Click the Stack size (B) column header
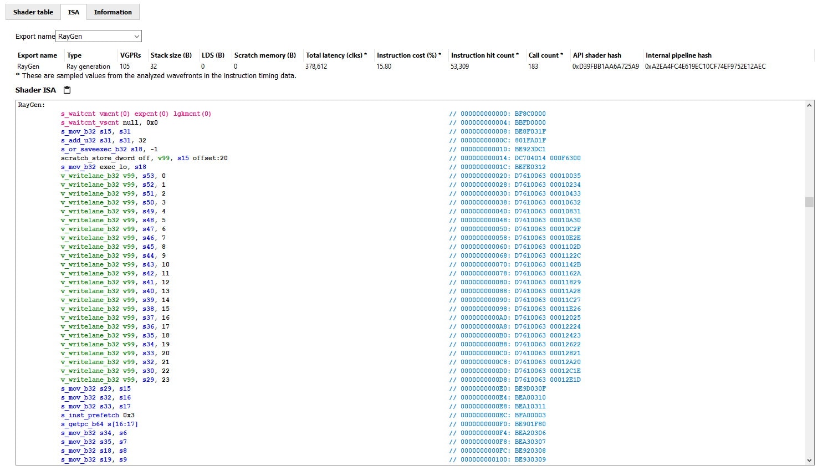 point(171,55)
